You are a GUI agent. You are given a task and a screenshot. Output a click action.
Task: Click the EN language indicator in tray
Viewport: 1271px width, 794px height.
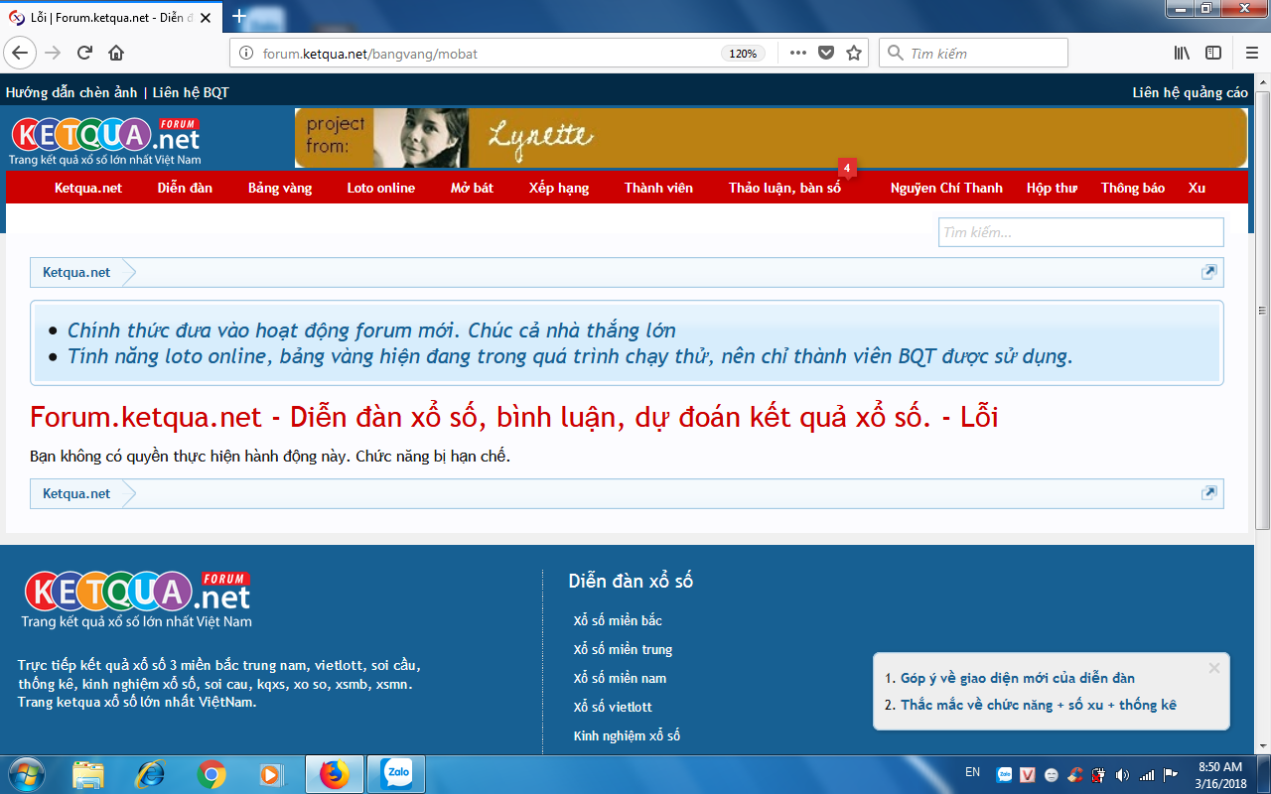pos(972,772)
